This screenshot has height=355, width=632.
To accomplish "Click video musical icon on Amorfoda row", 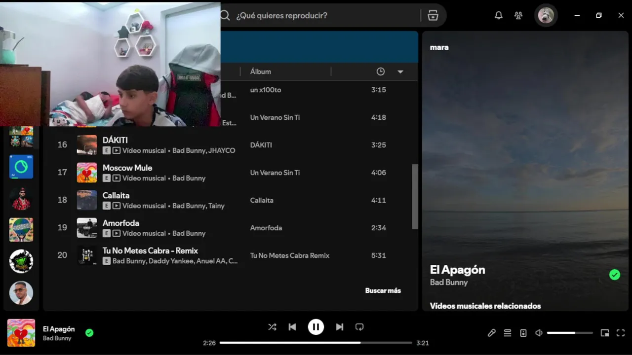I will pyautogui.click(x=117, y=233).
